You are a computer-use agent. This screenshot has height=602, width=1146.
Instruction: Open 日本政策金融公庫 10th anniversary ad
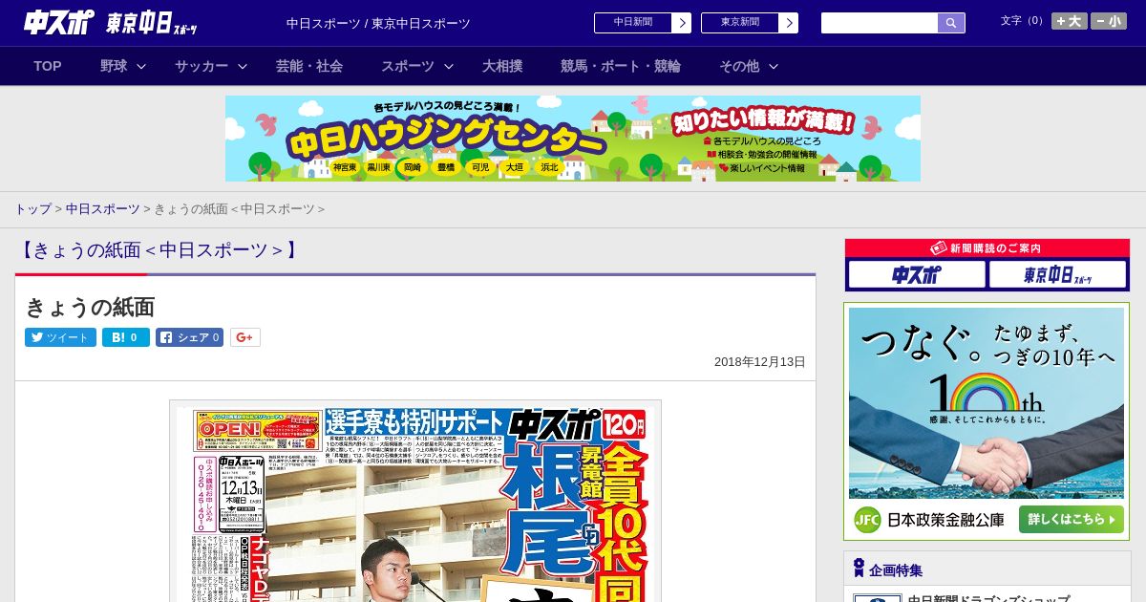coord(987,421)
